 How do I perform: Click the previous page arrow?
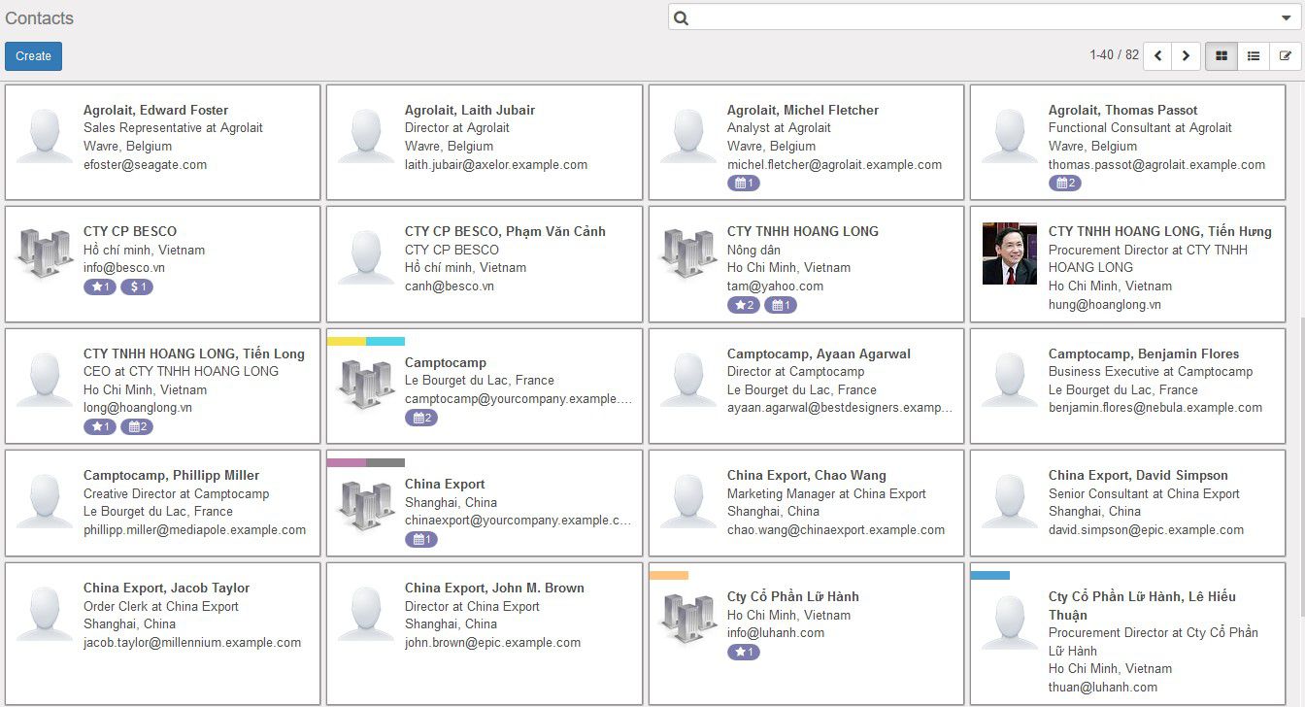coord(1157,56)
